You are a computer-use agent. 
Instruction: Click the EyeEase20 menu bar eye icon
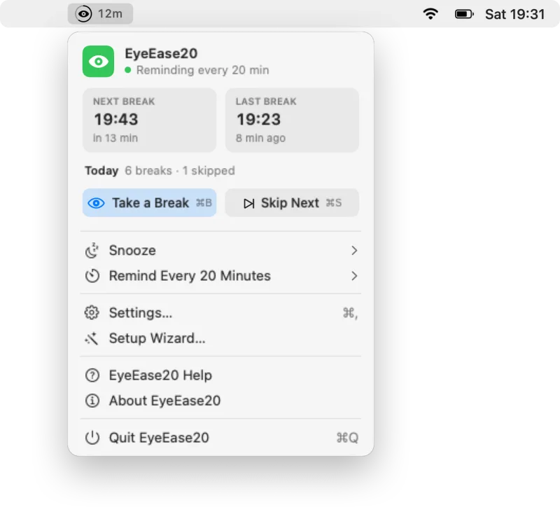pos(83,14)
